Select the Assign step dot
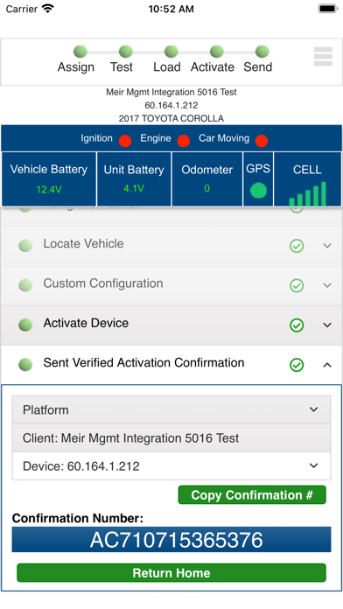Image resolution: width=343 pixels, height=609 pixels. pos(80,52)
